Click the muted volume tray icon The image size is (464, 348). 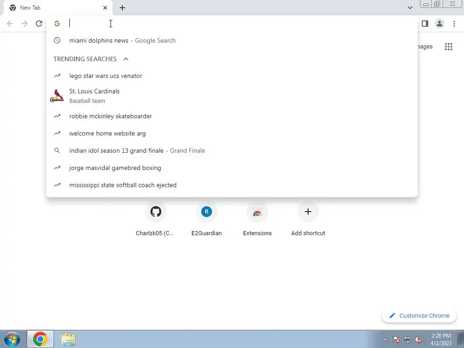click(418, 340)
